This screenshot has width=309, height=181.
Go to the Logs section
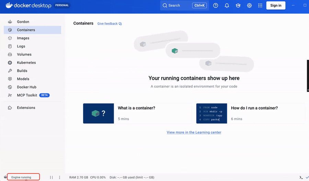click(32, 46)
